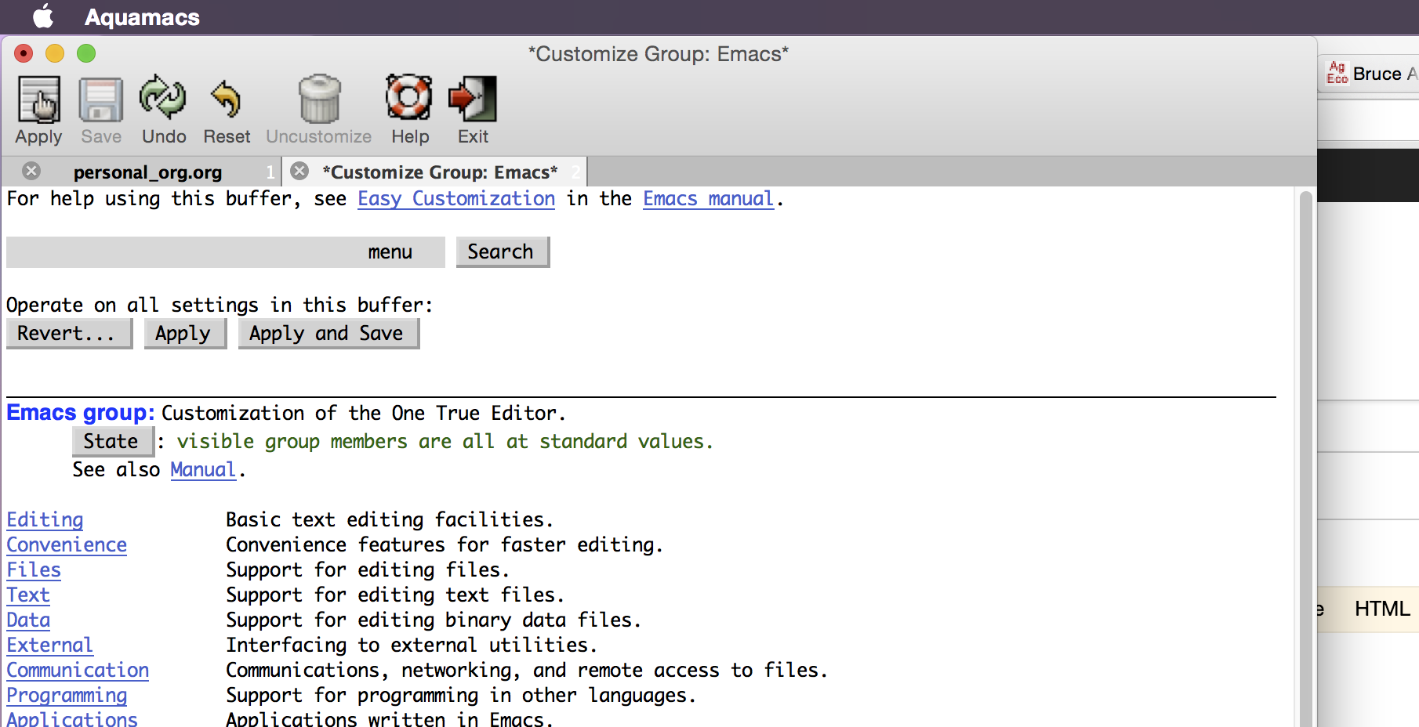
Task: Click the Exit door icon
Action: (473, 99)
